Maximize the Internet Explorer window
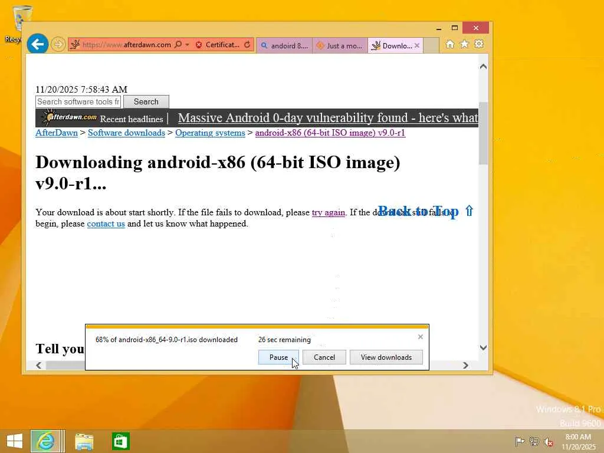The image size is (604, 453). [x=455, y=28]
